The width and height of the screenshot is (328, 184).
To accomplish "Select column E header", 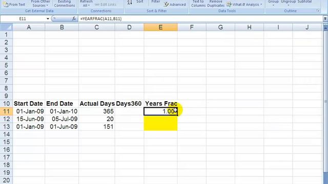I will point(160,27).
